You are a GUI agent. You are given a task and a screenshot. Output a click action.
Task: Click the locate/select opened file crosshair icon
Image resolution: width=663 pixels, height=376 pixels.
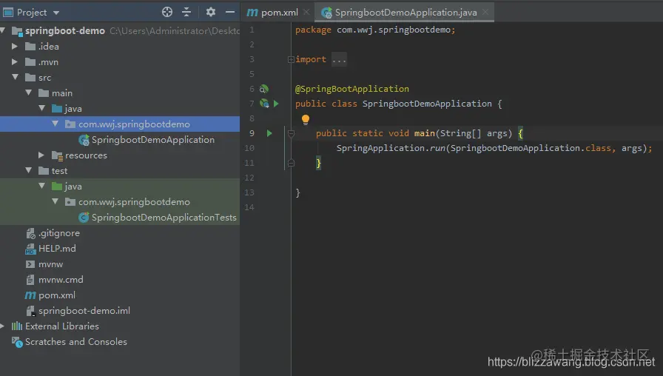point(167,13)
